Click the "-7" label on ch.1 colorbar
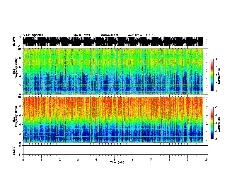This screenshot has width=232, height=179. [216, 91]
